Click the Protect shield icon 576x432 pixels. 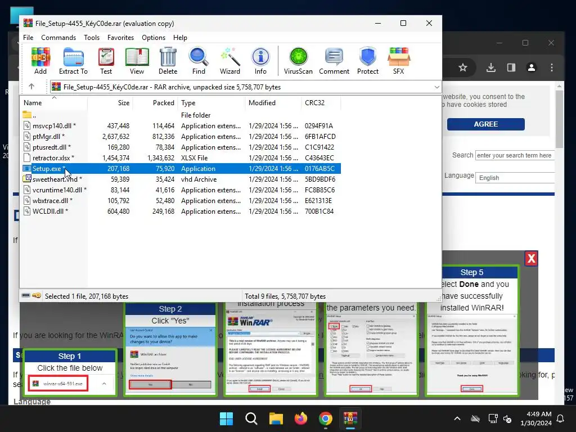(368, 61)
